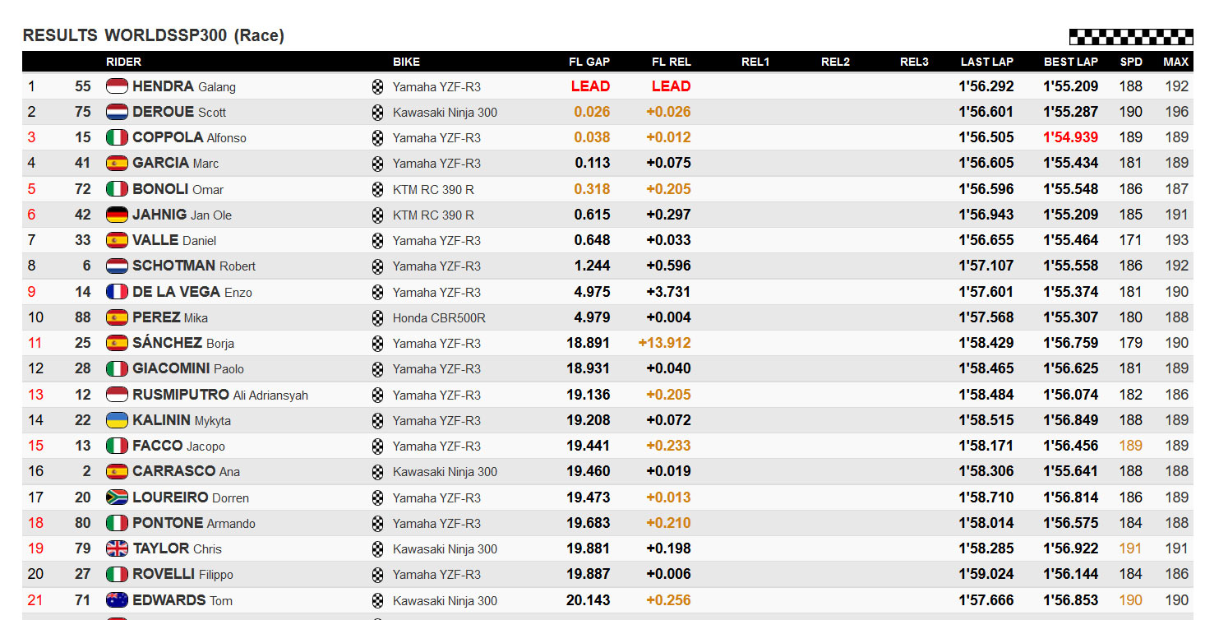Click the last lap time 1'59.024
The height and width of the screenshot is (620, 1205).
pos(986,574)
